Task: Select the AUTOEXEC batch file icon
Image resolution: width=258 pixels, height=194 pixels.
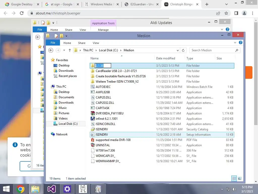Action: (x=93, y=87)
